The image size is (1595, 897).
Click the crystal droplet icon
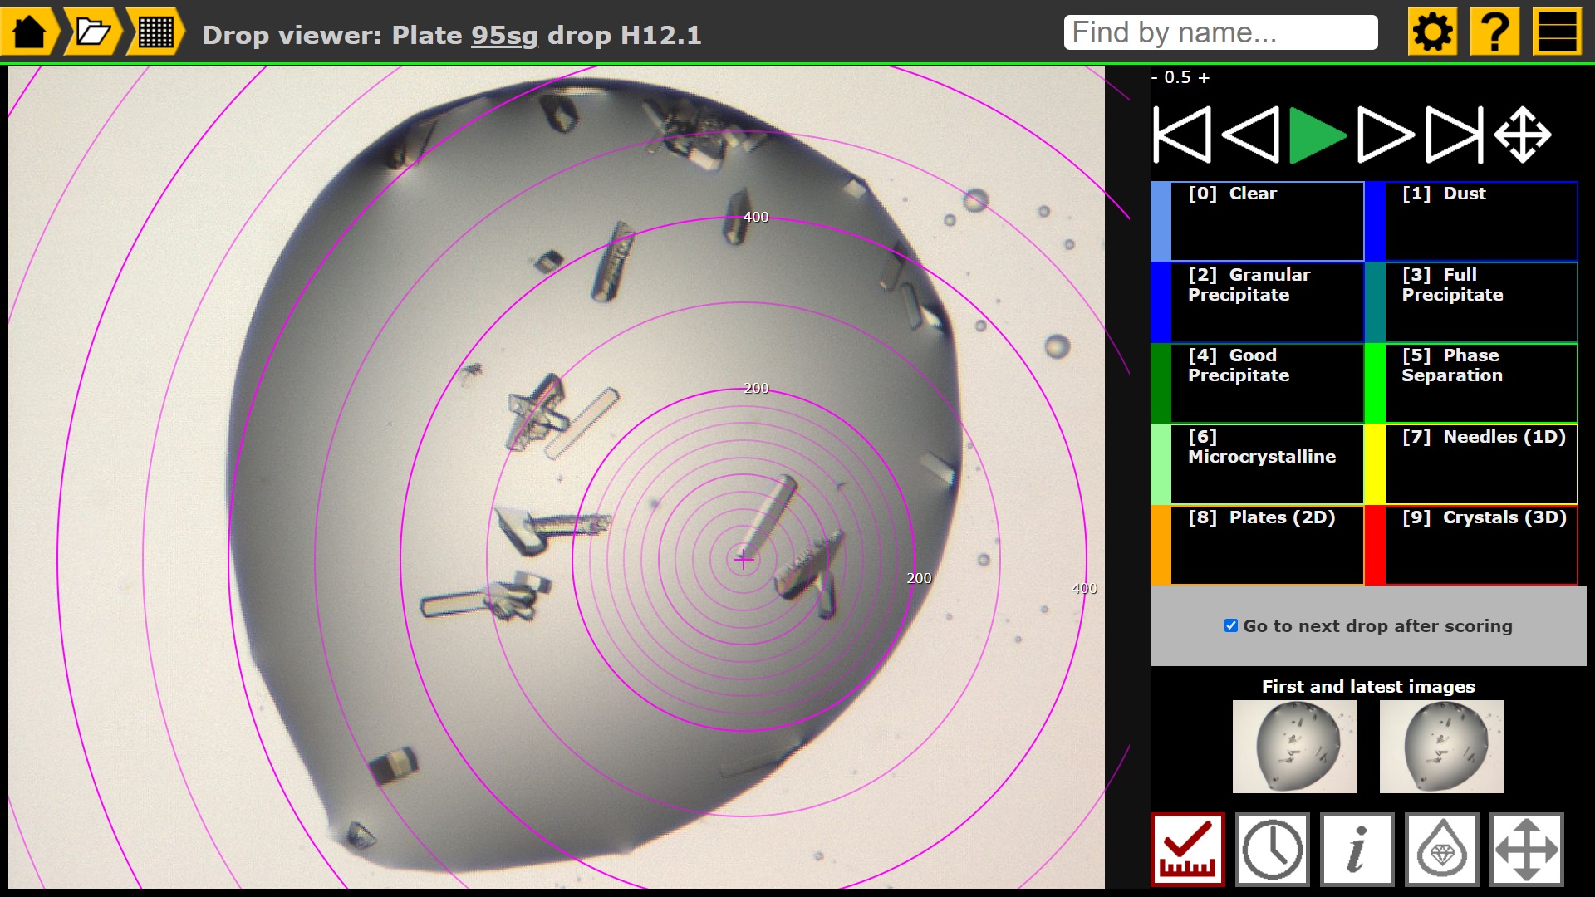[1442, 849]
